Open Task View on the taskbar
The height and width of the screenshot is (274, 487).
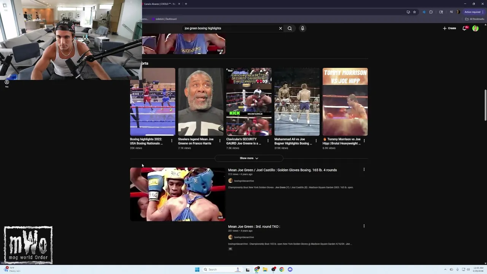click(248, 269)
